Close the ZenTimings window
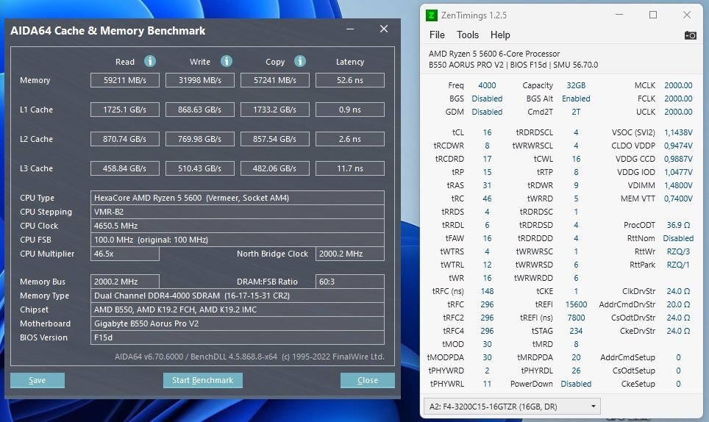This screenshot has height=422, width=709. coord(687,15)
